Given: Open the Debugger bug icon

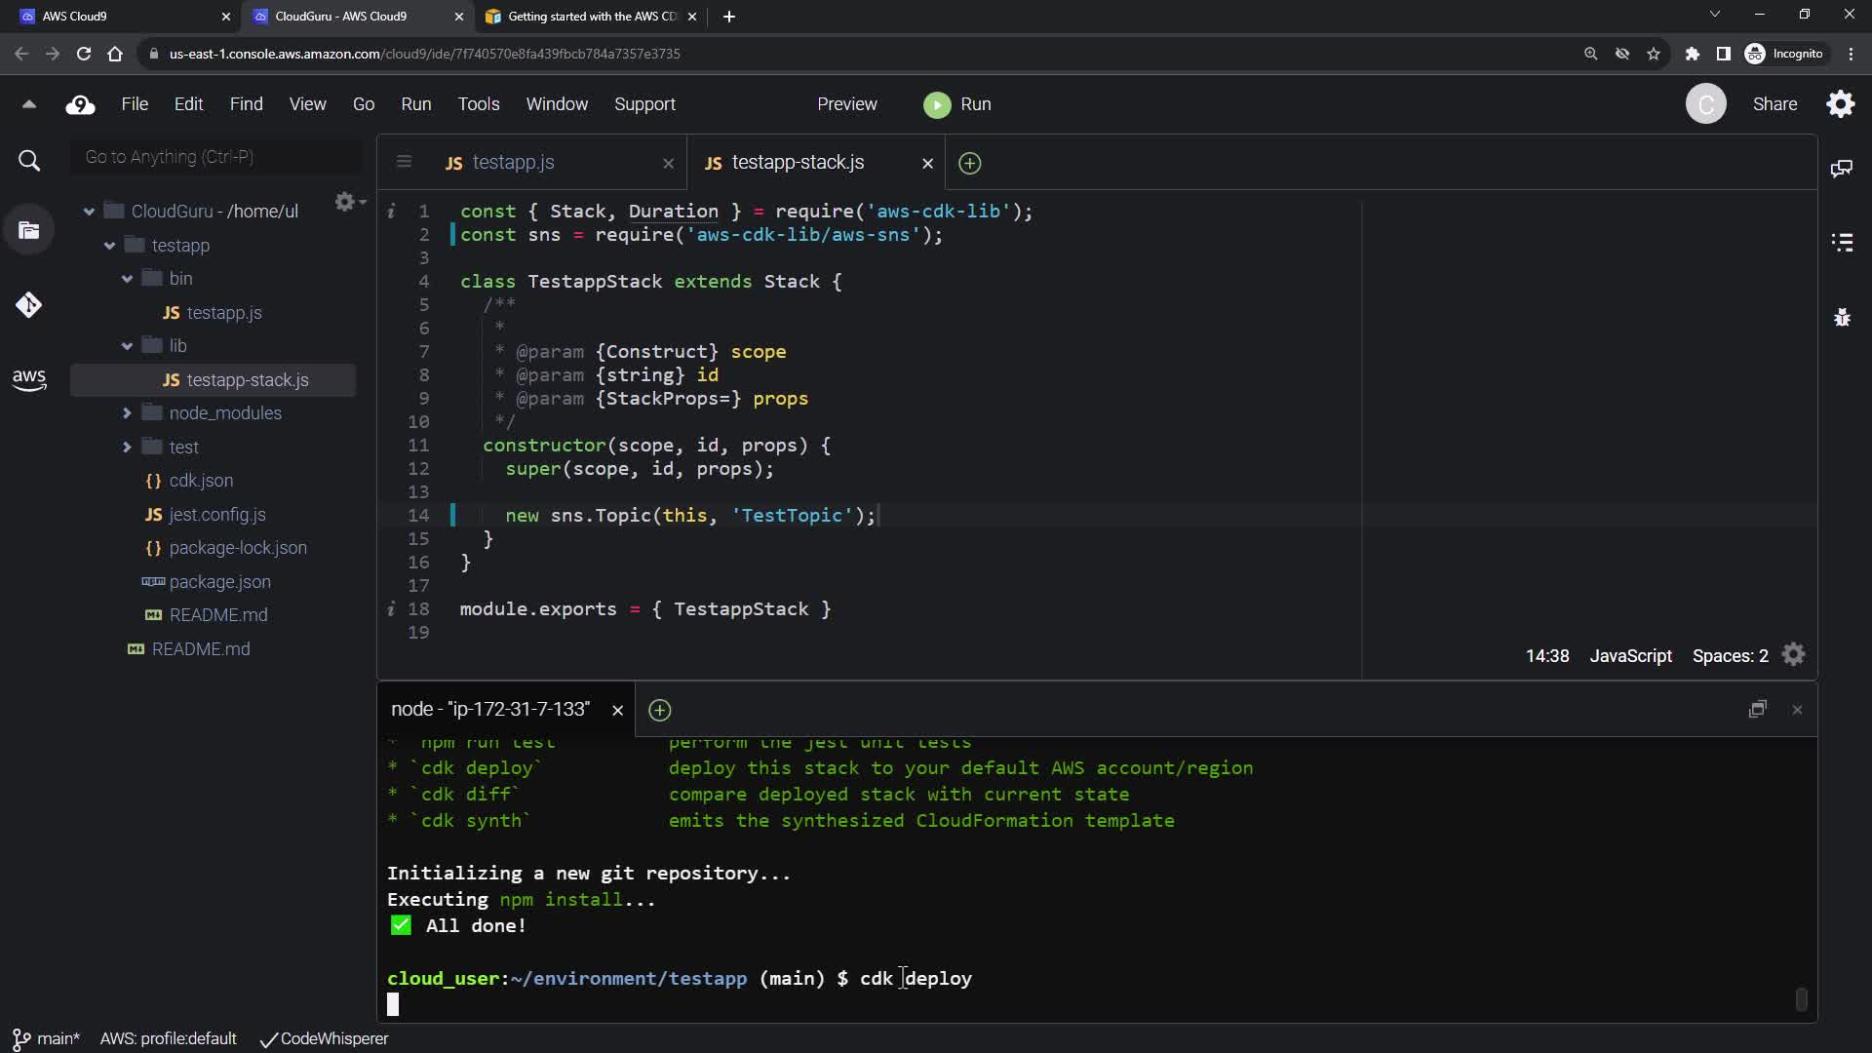Looking at the screenshot, I should [x=1842, y=317].
